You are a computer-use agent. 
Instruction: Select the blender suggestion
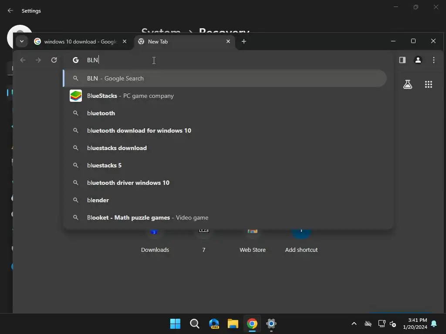coord(225,200)
